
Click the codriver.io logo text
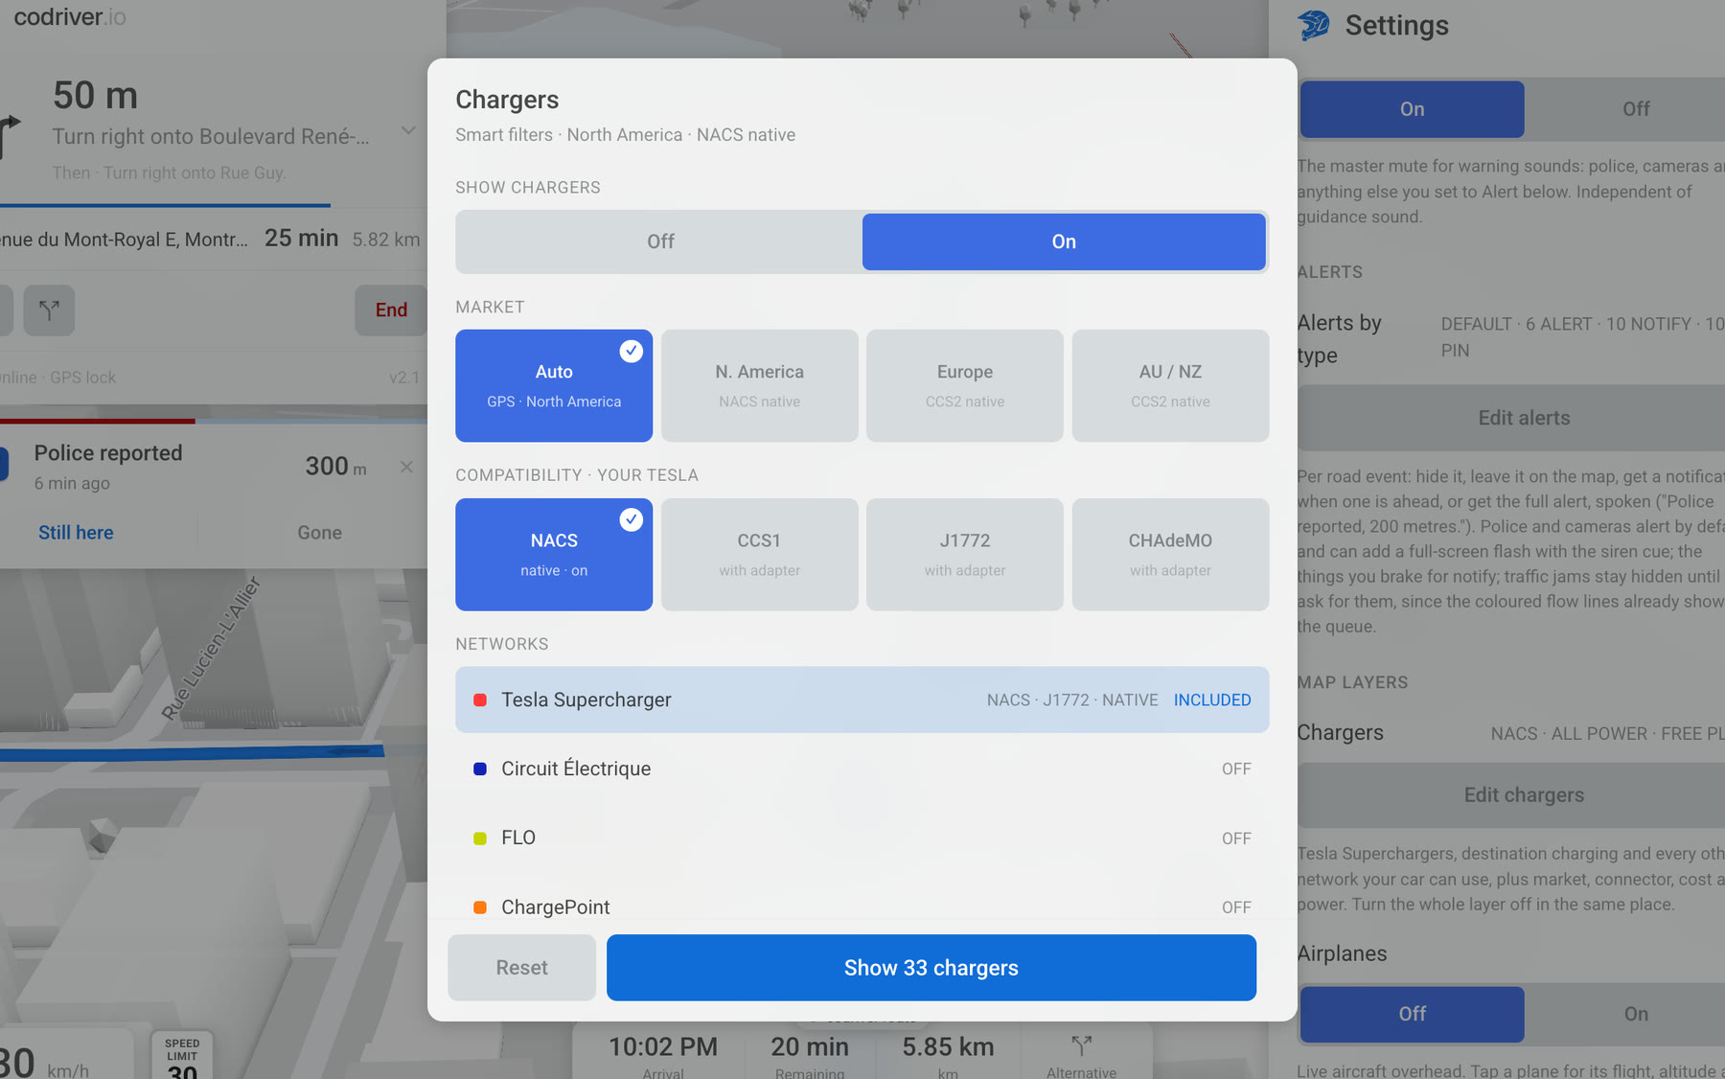pos(70,16)
